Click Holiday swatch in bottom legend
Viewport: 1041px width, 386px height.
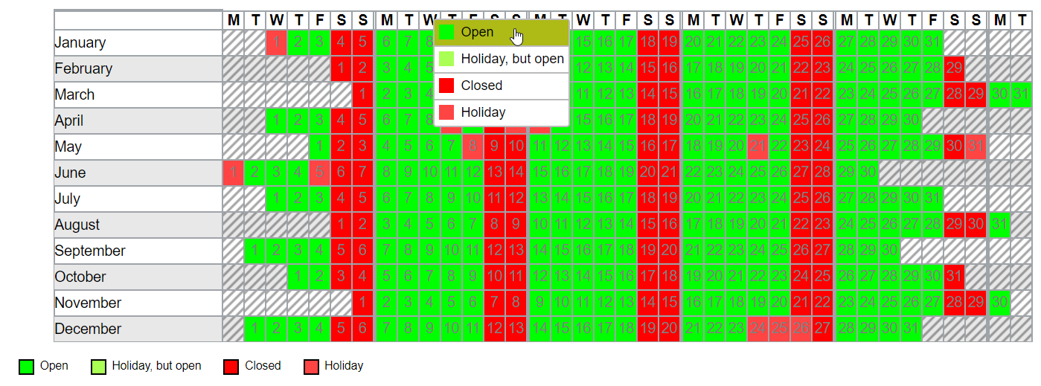pyautogui.click(x=311, y=366)
